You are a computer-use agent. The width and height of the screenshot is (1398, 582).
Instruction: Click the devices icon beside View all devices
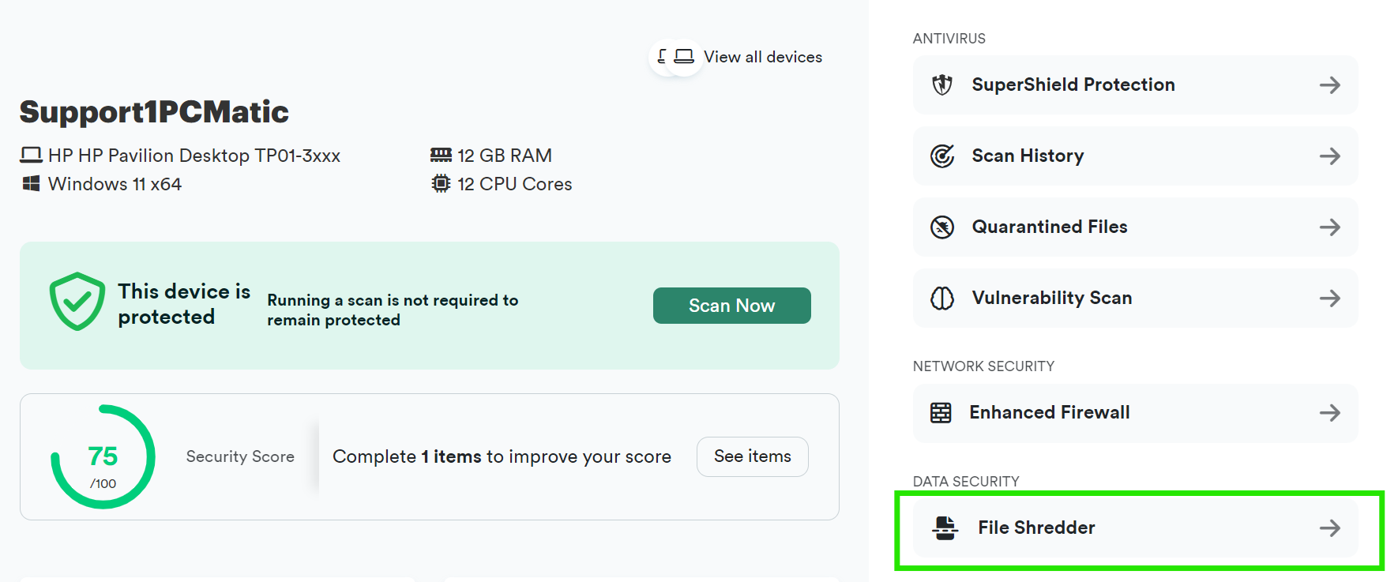tap(676, 57)
